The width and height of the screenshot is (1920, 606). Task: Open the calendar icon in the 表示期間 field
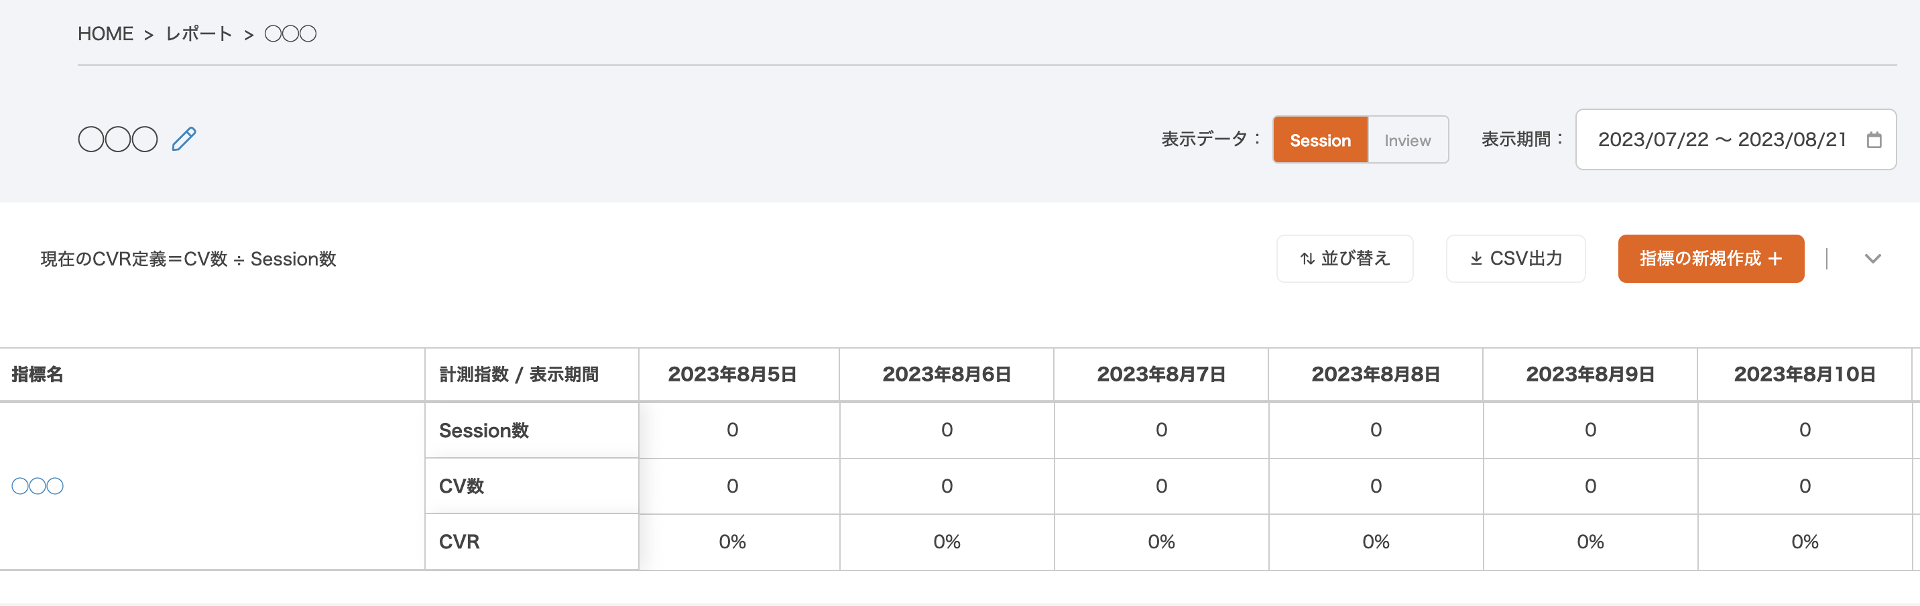point(1874,139)
